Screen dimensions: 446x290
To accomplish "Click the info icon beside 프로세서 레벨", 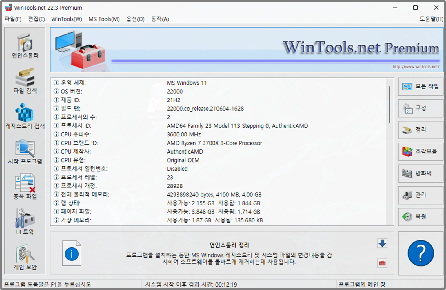I will coord(57,177).
